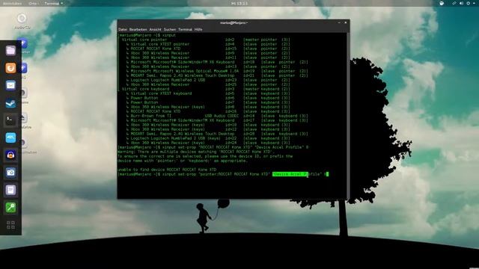Image resolution: width=479 pixels, height=269 pixels.
Task: Click the "Virtual core XTEST pointer" line
Action: pyautogui.click(x=208, y=44)
